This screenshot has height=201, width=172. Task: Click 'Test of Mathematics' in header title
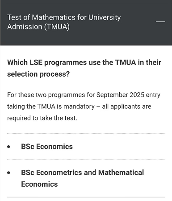[x=42, y=17]
